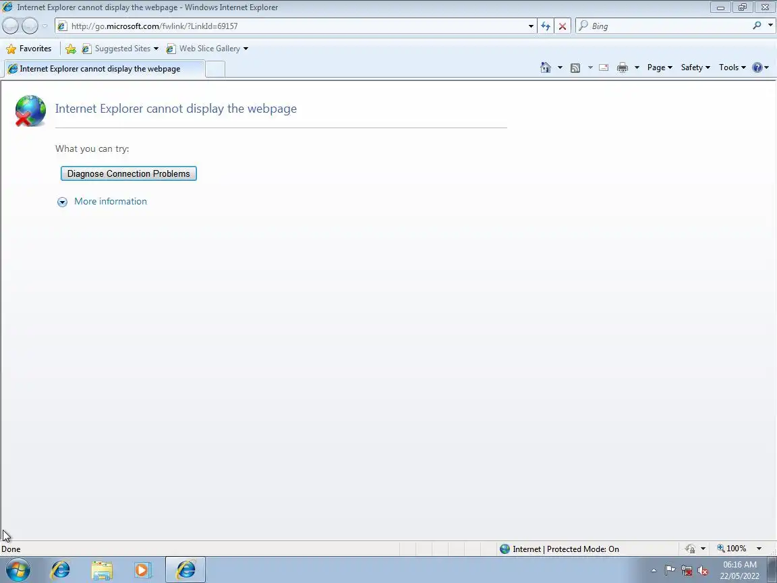Open Windows Media Player from taskbar
Image resolution: width=777 pixels, height=583 pixels.
(x=143, y=570)
